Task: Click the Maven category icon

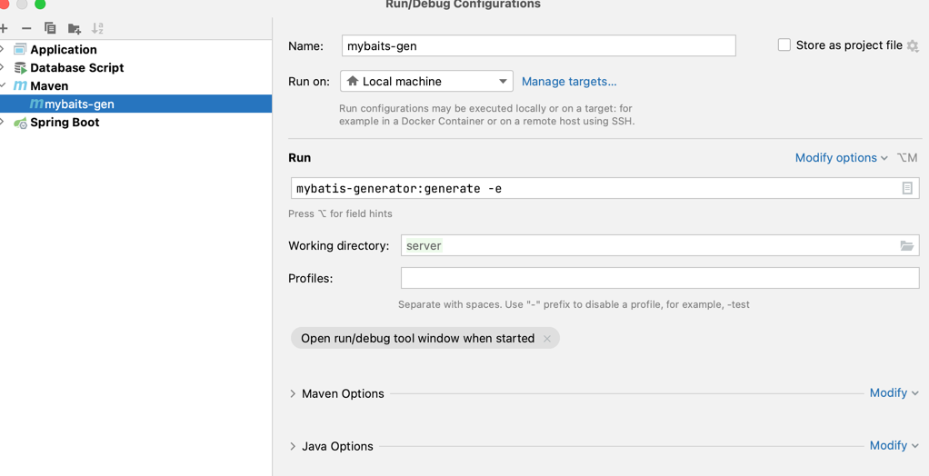Action: tap(20, 86)
